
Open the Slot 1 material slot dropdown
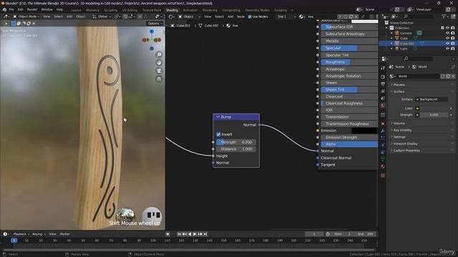tap(286, 16)
